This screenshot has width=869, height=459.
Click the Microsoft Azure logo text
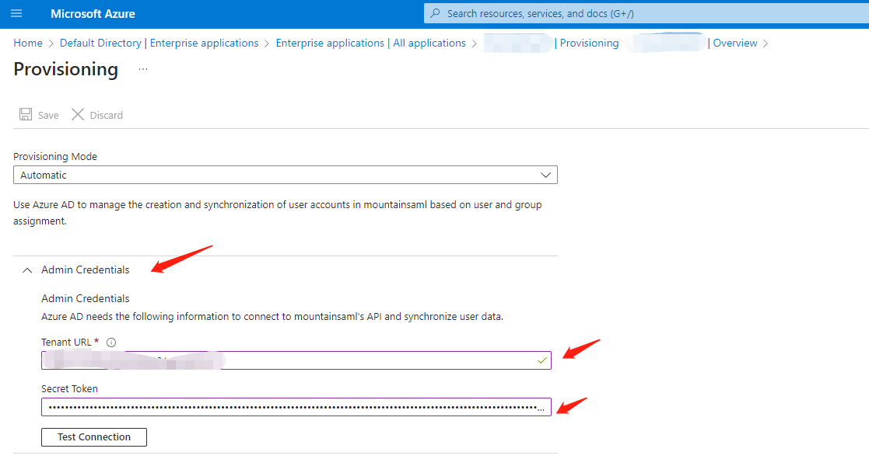[93, 14]
